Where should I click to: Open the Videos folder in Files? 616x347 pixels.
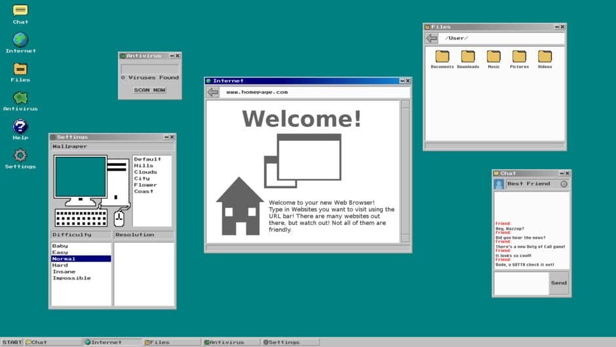pos(545,60)
